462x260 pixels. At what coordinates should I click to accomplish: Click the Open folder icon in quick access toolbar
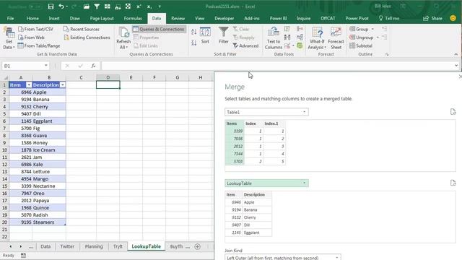click(86, 6)
